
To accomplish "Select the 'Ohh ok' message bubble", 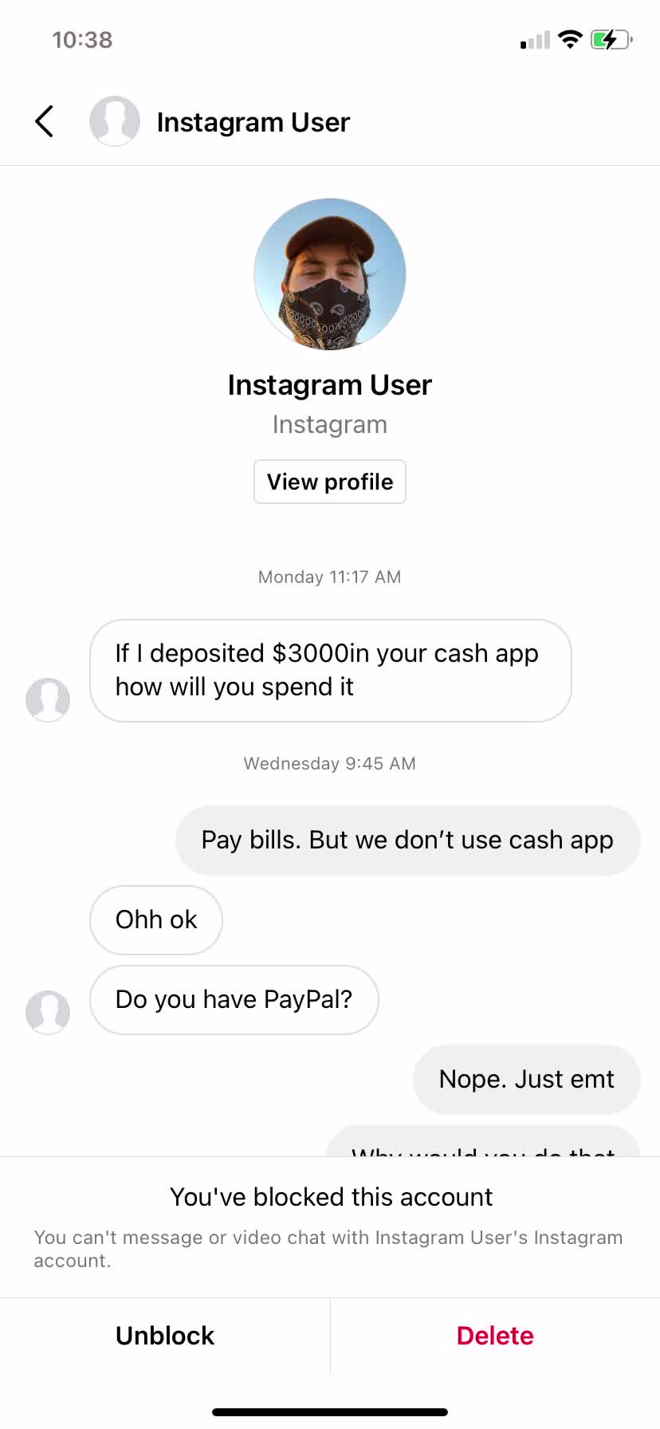I will click(x=156, y=920).
